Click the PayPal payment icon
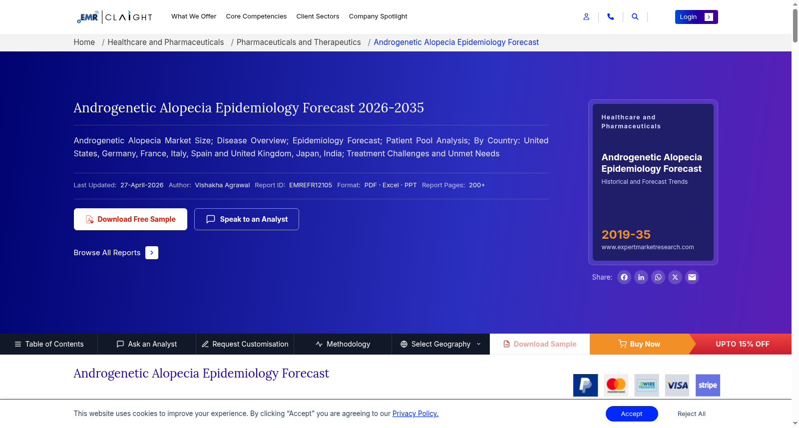The image size is (799, 428). coord(586,385)
